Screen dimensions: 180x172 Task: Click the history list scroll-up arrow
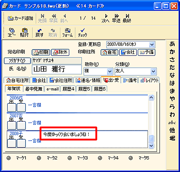click(151, 98)
